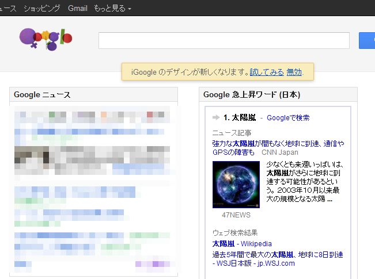Focus the Google search input field

click(224, 41)
